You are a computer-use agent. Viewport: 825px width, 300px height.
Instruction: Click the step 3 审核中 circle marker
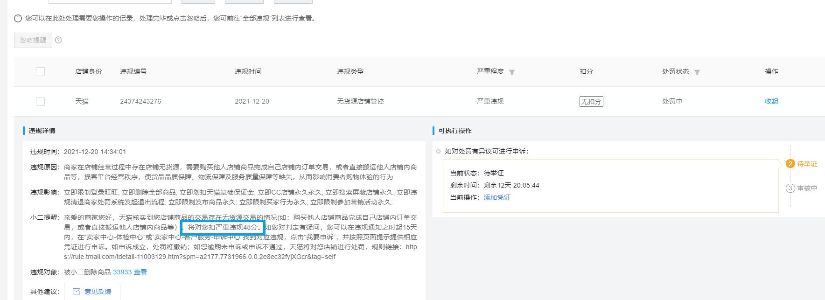point(790,188)
